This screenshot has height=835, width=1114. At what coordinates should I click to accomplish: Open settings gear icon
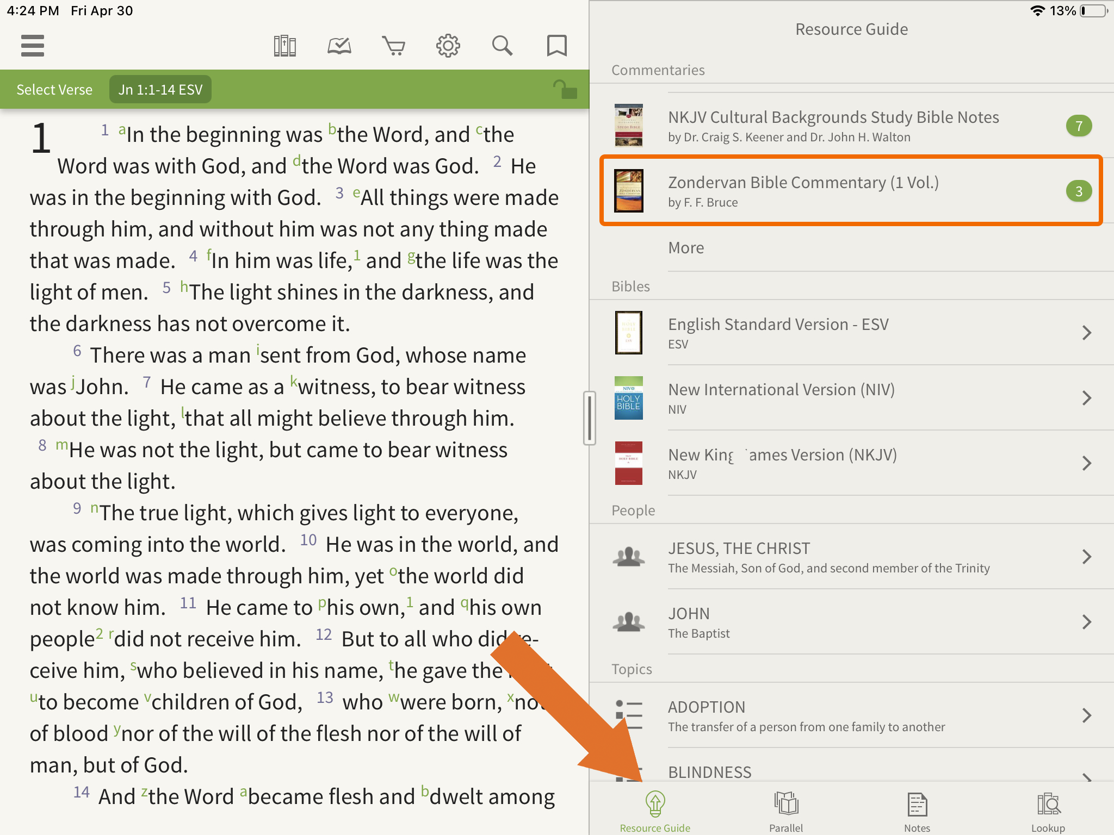point(448,46)
